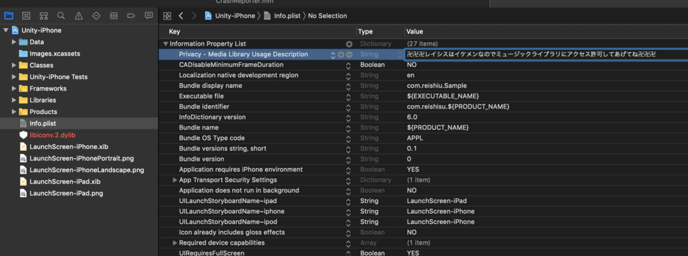Click the Value column header
The image size is (688, 256).
415,31
